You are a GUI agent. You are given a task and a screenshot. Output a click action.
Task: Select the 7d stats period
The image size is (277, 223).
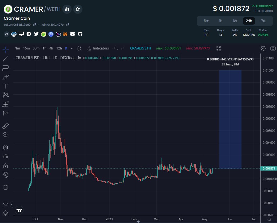(x=263, y=21)
